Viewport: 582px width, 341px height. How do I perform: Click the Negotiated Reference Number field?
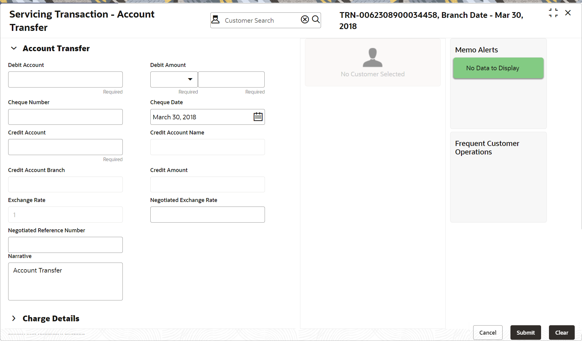(x=65, y=245)
